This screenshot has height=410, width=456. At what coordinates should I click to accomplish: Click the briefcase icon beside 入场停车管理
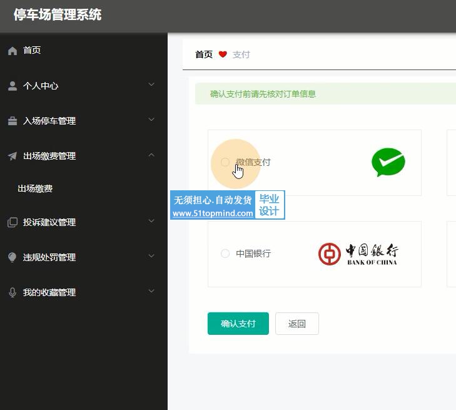pyautogui.click(x=13, y=121)
